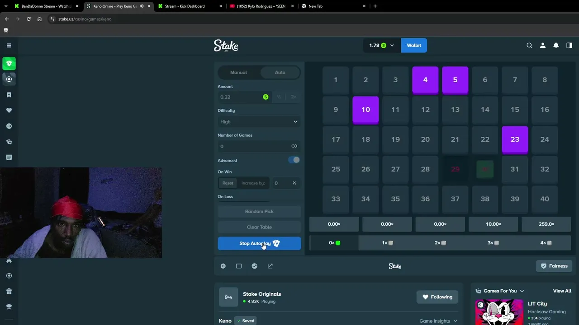Pop out the game with the arrow icon
Viewport: 579px width, 325px height.
[x=270, y=266]
